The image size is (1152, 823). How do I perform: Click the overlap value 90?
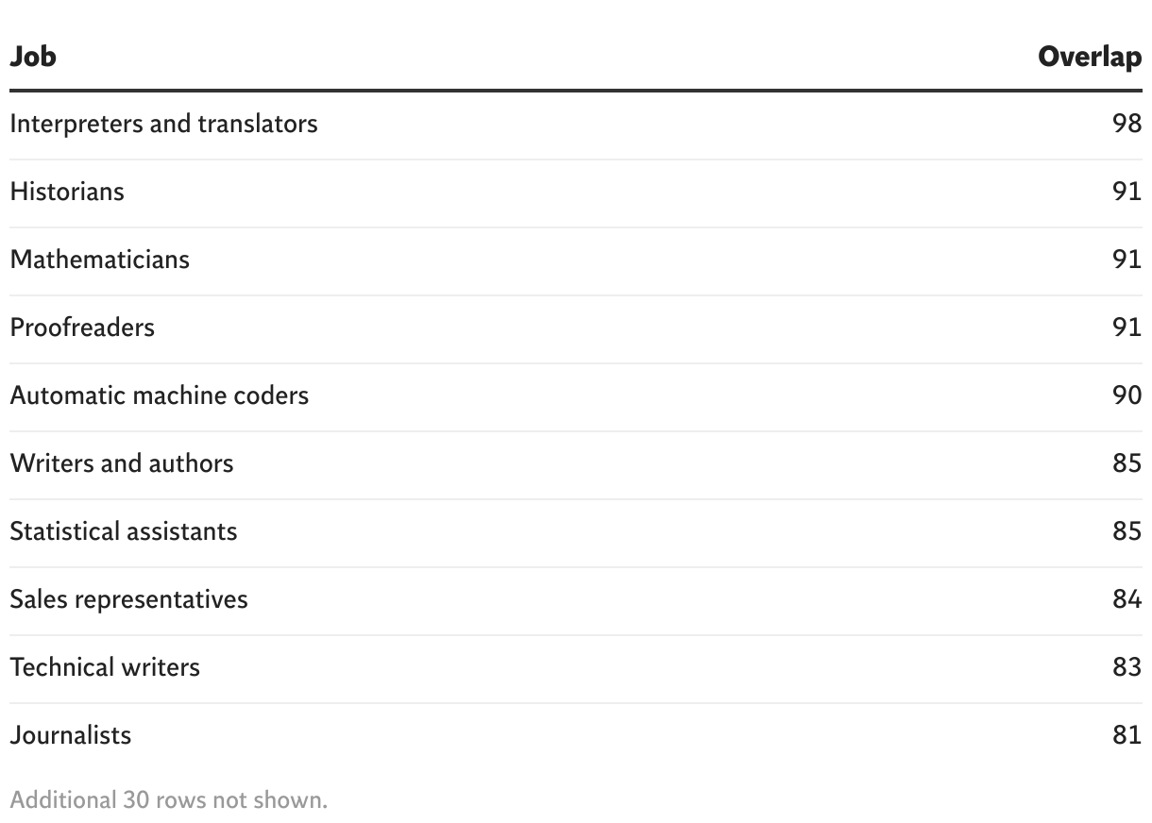click(1127, 395)
